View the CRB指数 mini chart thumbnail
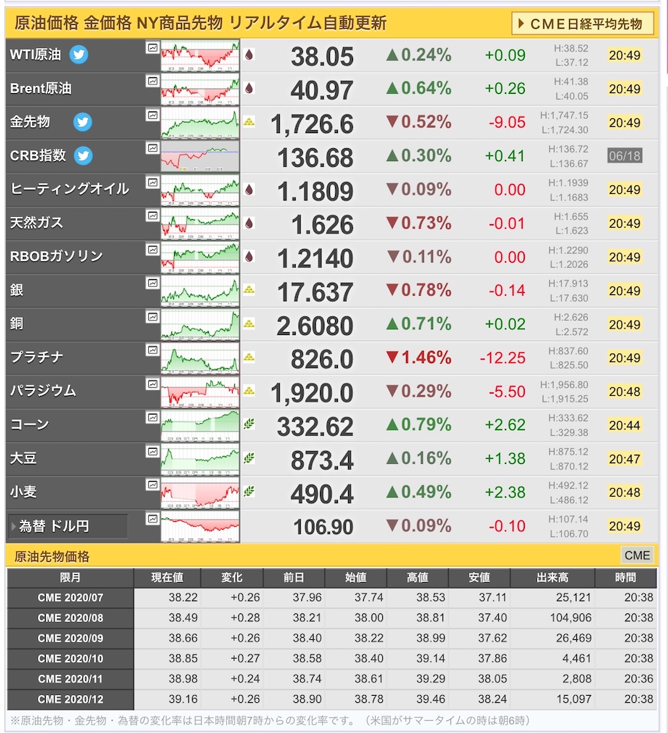 point(200,157)
